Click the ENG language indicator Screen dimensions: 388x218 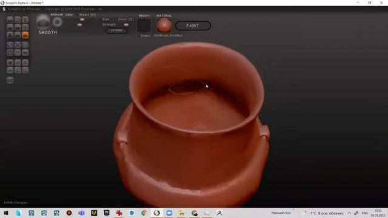click(365, 213)
